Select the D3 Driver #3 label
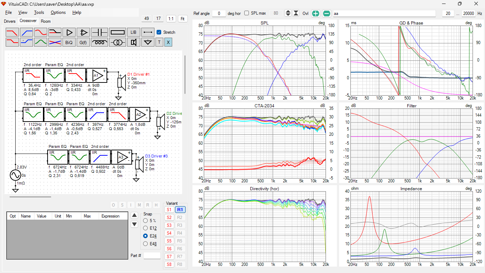 click(156, 156)
